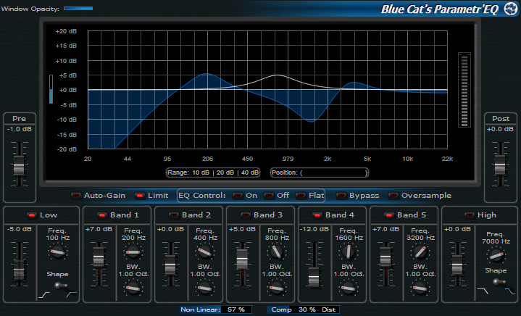Click the Band 1 +7.0 dB value
This screenshot has height=316, width=521.
point(99,229)
